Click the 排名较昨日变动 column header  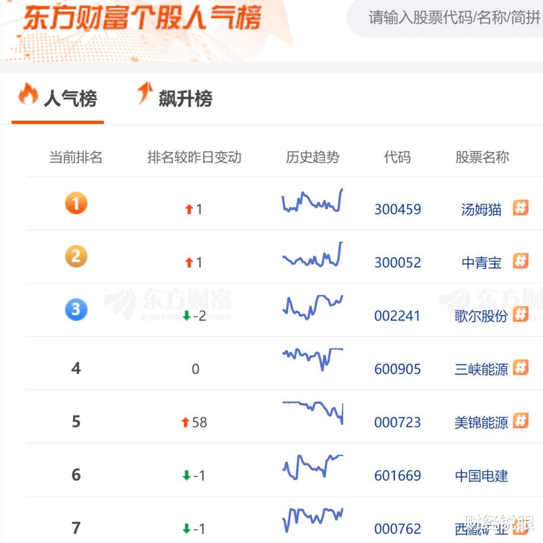(194, 157)
